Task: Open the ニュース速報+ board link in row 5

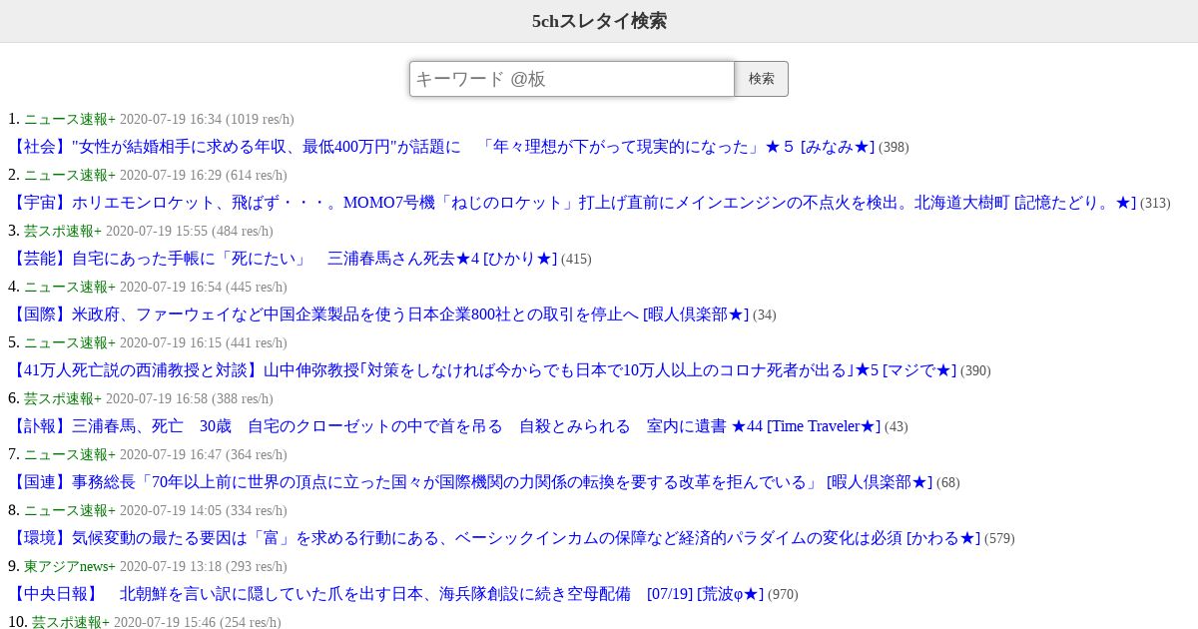Action: (70, 342)
